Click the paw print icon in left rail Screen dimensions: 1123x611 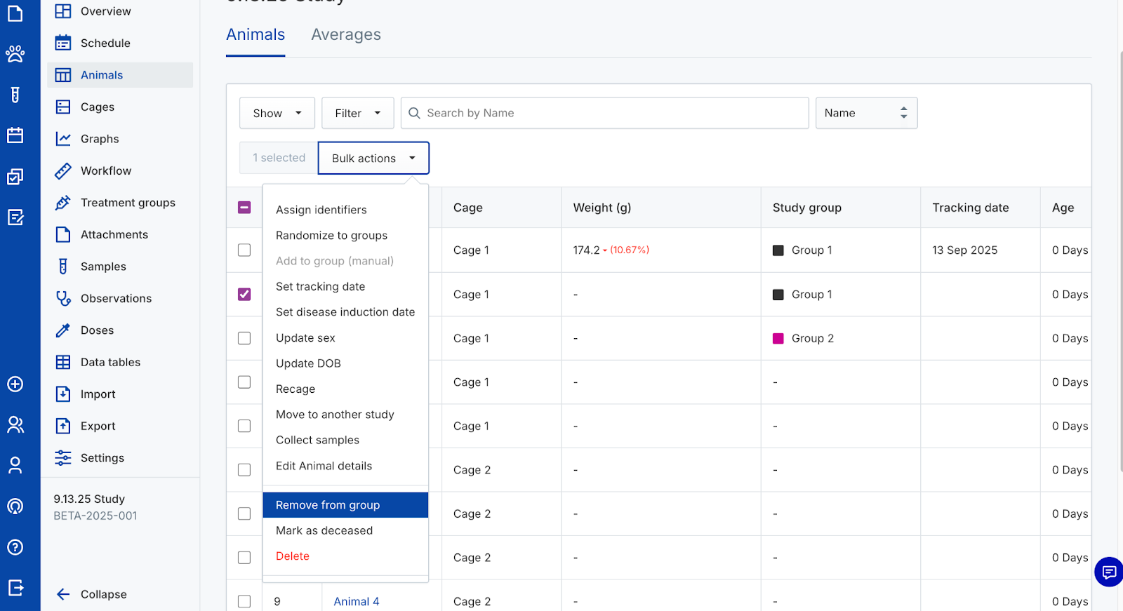click(15, 54)
